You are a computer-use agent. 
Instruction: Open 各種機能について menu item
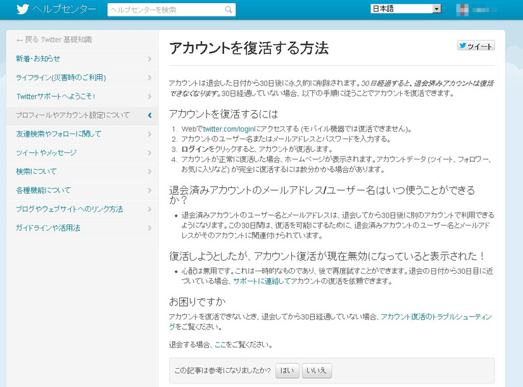pyautogui.click(x=82, y=190)
